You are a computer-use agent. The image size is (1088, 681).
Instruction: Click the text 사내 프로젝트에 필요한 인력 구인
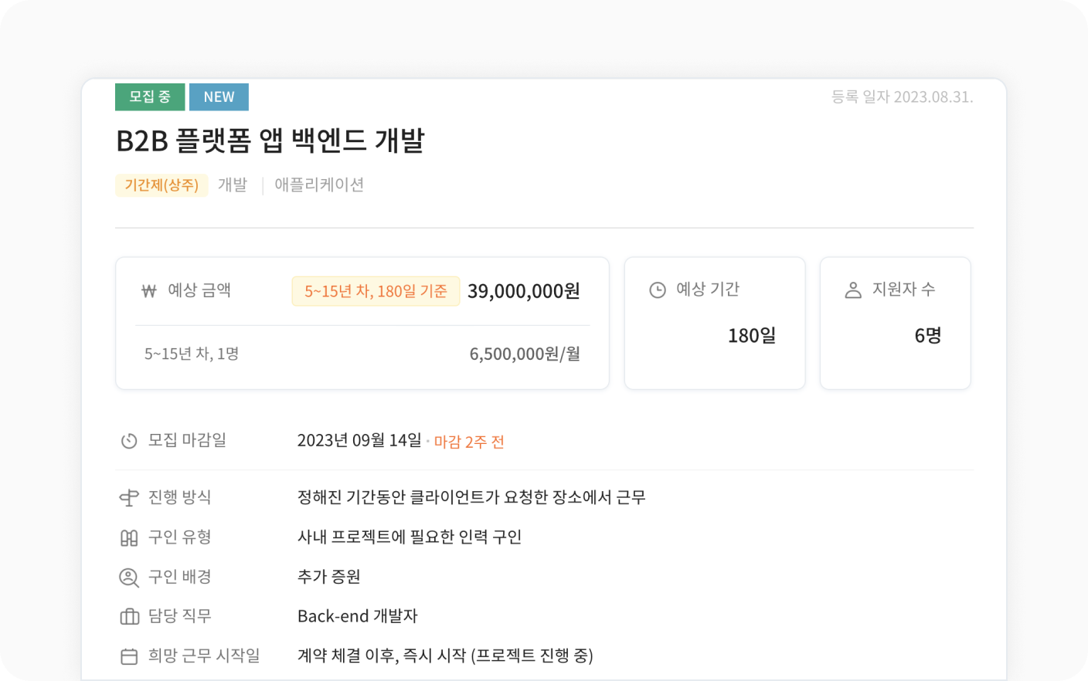(410, 537)
